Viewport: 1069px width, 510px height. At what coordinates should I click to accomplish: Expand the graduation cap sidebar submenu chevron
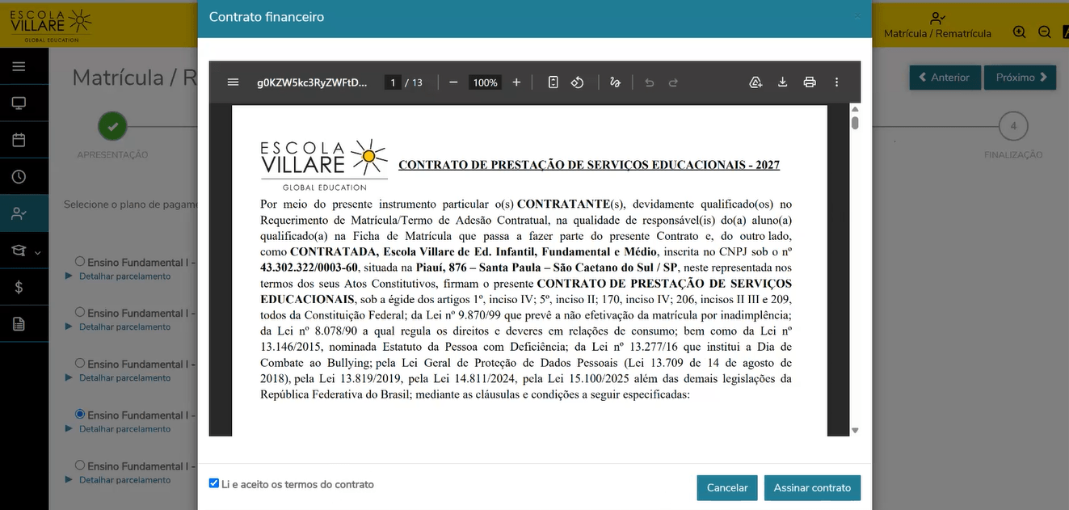point(37,252)
